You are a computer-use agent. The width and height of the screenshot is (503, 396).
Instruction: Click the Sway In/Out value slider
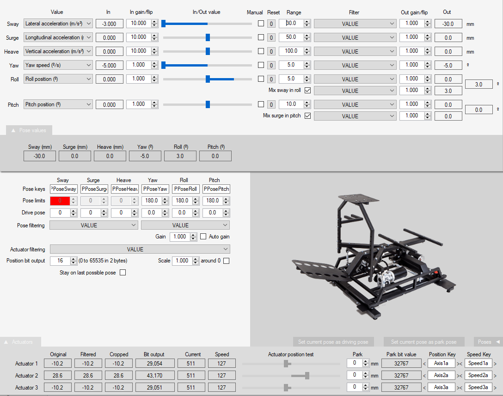coord(207,24)
